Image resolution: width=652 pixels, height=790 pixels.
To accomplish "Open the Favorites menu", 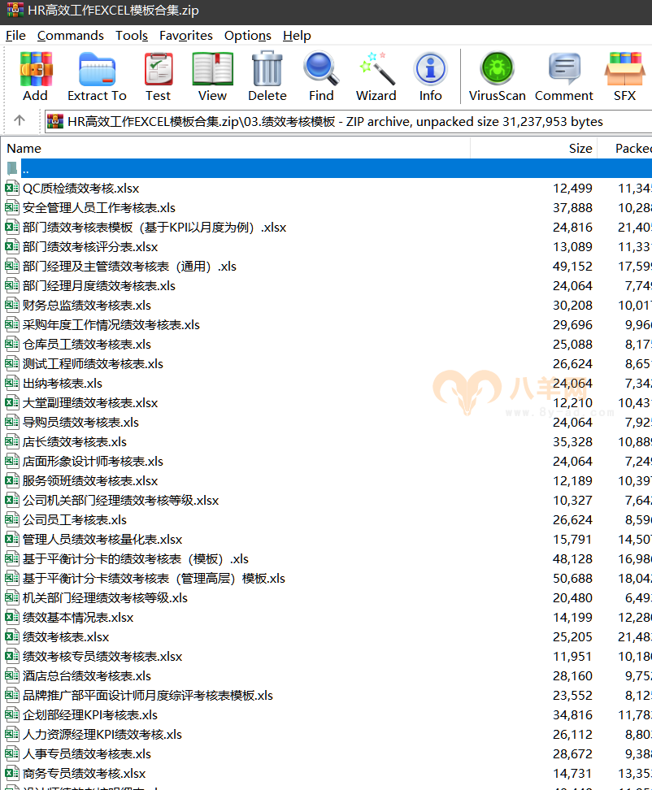I will (x=186, y=36).
